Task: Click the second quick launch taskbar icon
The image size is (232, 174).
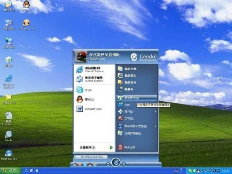Action: pos(31,171)
